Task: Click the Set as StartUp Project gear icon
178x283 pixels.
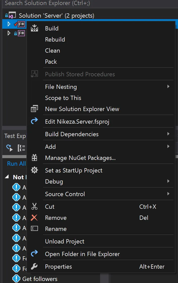Action: [34, 170]
